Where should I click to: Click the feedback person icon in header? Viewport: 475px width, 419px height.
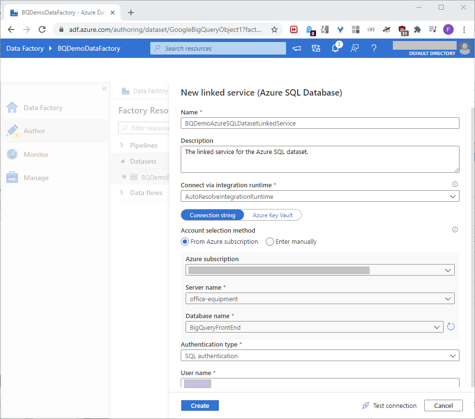[355, 48]
